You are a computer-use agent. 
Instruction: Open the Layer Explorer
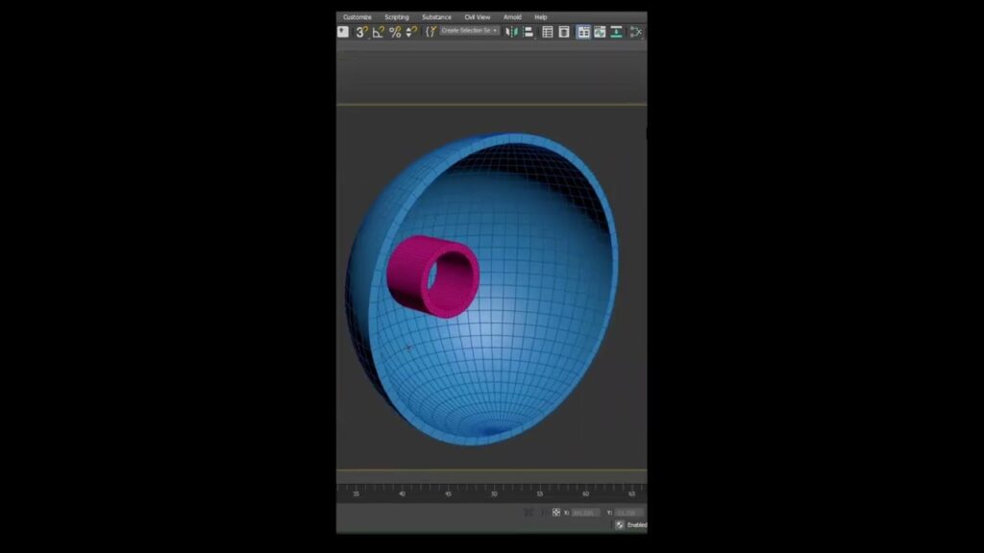563,32
